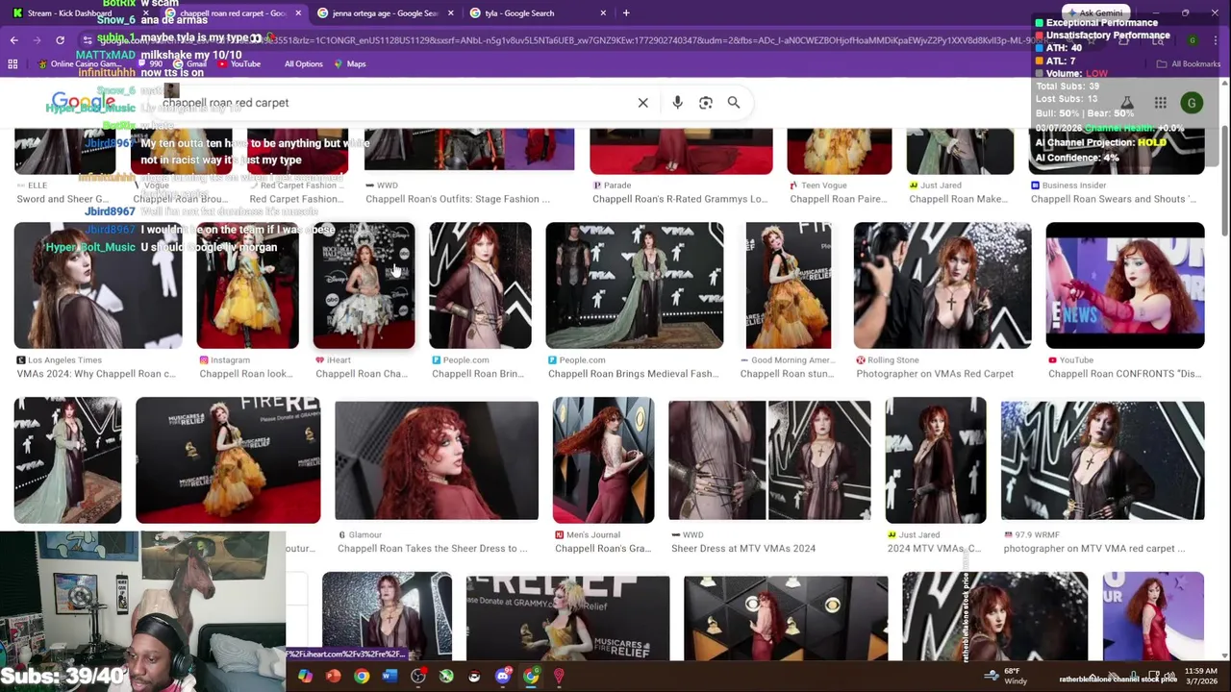
Task: Open Word from the taskbar
Action: (389, 677)
